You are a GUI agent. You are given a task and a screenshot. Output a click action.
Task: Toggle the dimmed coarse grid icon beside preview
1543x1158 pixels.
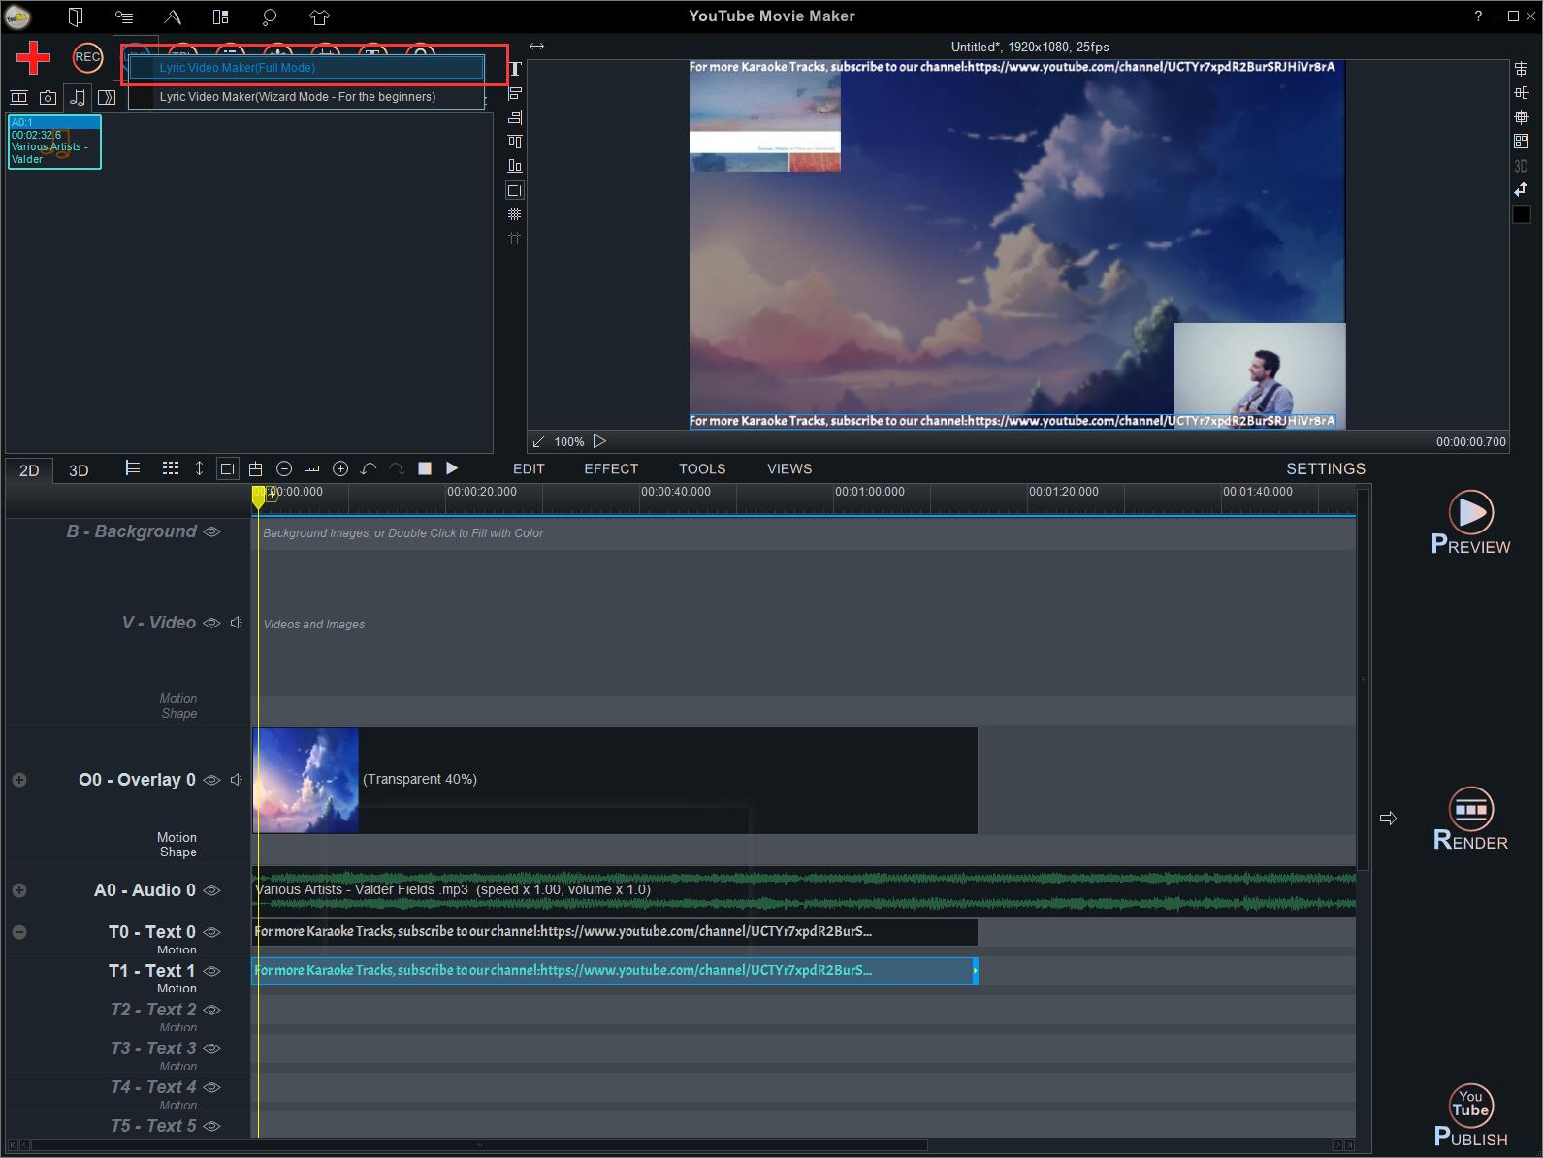[515, 238]
